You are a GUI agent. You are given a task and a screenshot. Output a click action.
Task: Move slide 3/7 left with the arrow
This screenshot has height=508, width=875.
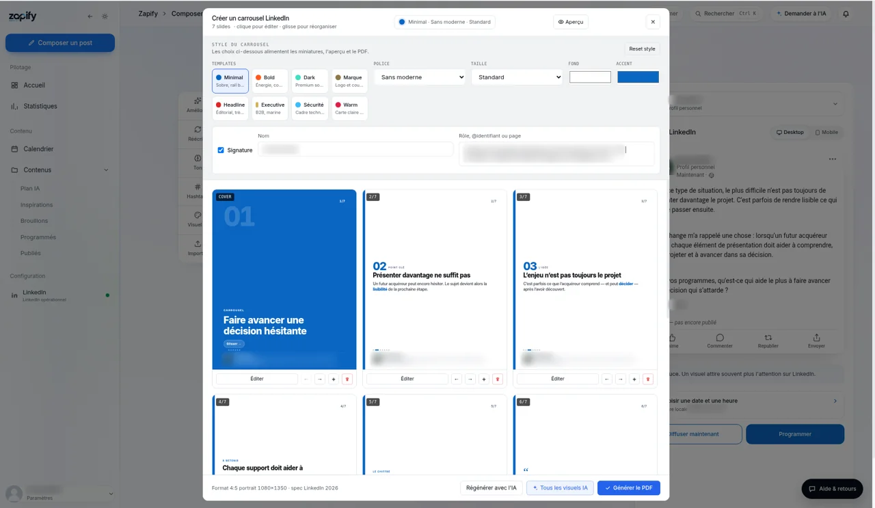(607, 379)
